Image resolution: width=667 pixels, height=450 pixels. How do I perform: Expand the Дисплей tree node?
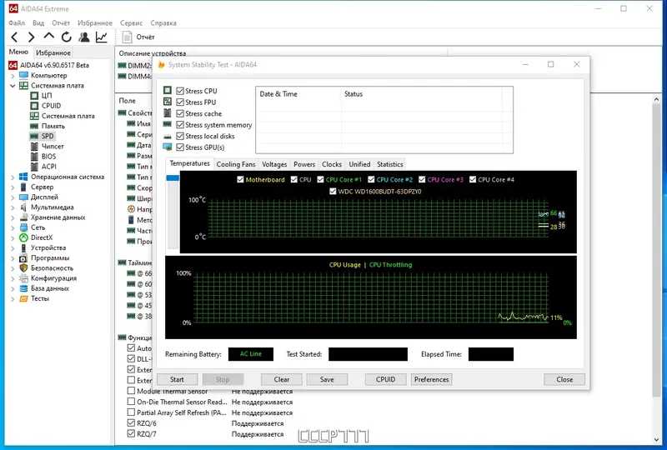pyautogui.click(x=13, y=197)
